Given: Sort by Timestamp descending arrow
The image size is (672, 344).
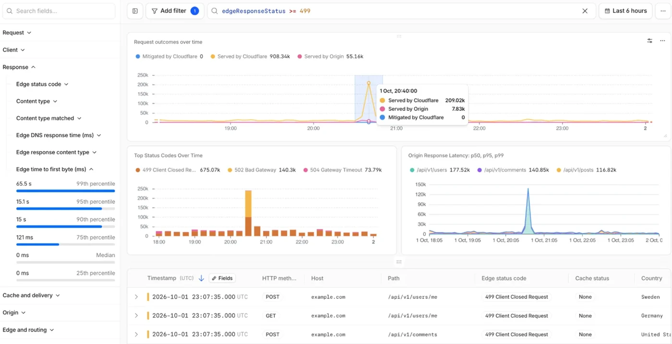Looking at the screenshot, I should click(201, 278).
